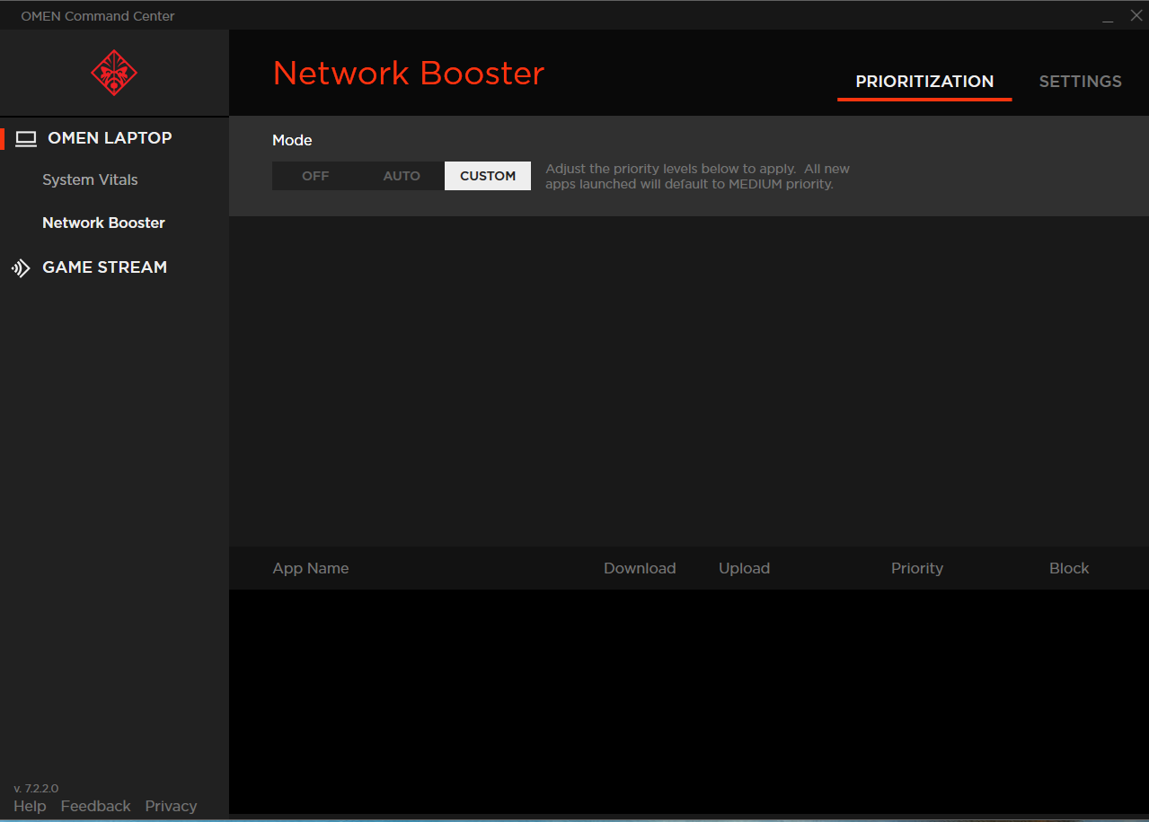
Task: Set network mode to OFF
Action: pyautogui.click(x=315, y=176)
